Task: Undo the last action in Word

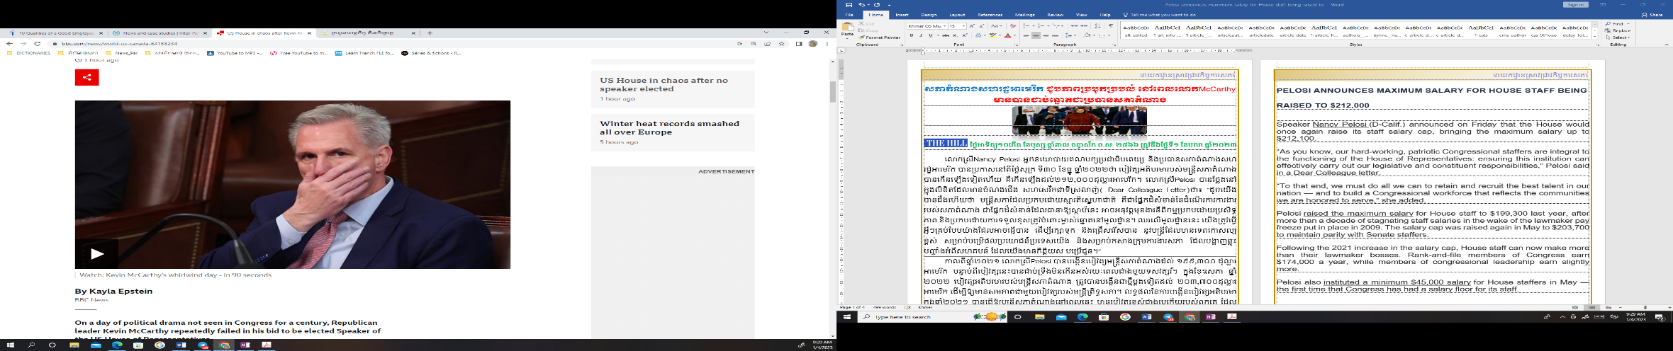Action: pos(861,5)
